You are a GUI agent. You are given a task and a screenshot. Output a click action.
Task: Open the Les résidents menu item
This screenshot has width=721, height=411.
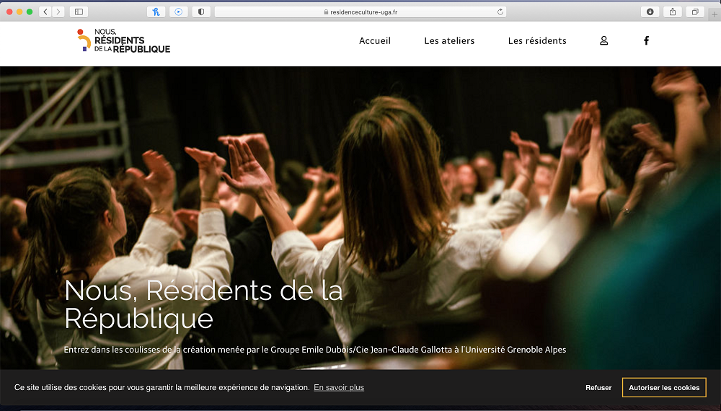point(537,41)
